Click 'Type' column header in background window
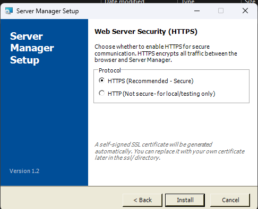258x209 pixels. tap(188, 2)
